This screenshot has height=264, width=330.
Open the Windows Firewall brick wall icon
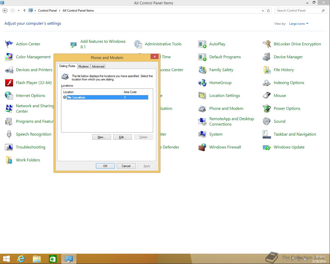click(202, 147)
